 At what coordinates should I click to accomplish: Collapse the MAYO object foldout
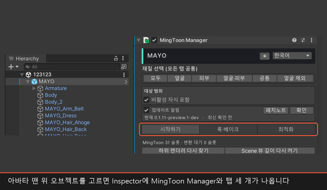(28, 82)
